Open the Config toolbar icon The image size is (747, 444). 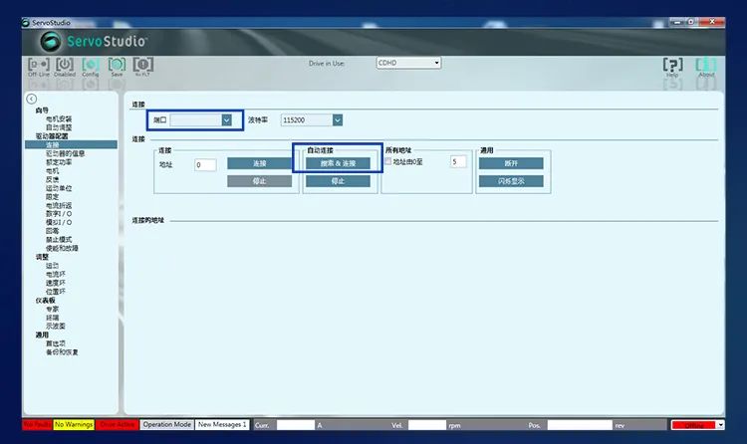pos(91,65)
